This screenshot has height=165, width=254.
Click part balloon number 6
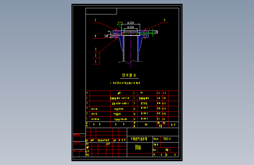click(165, 20)
